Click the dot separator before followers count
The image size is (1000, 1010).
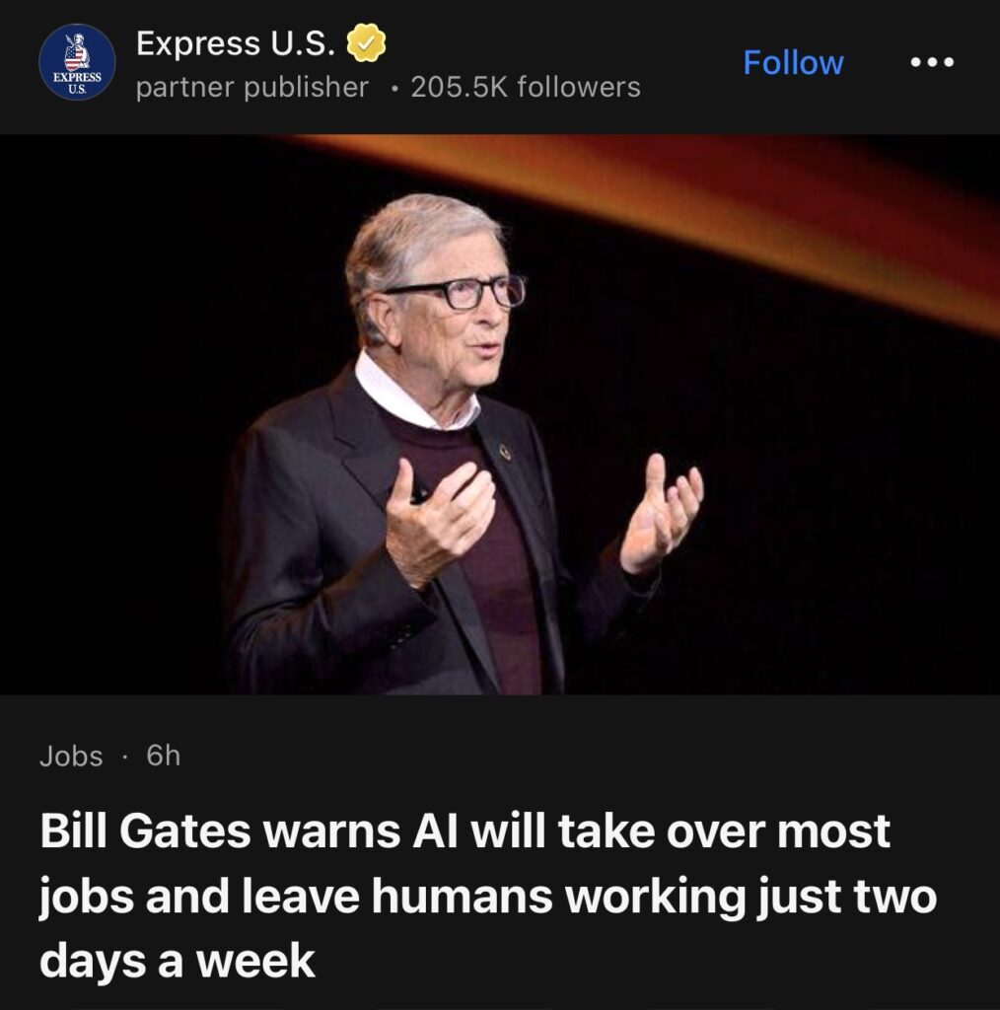[x=394, y=88]
